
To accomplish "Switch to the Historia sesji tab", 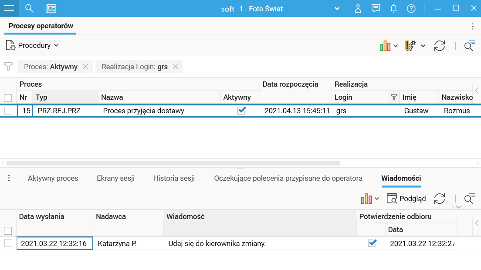I will 174,178.
